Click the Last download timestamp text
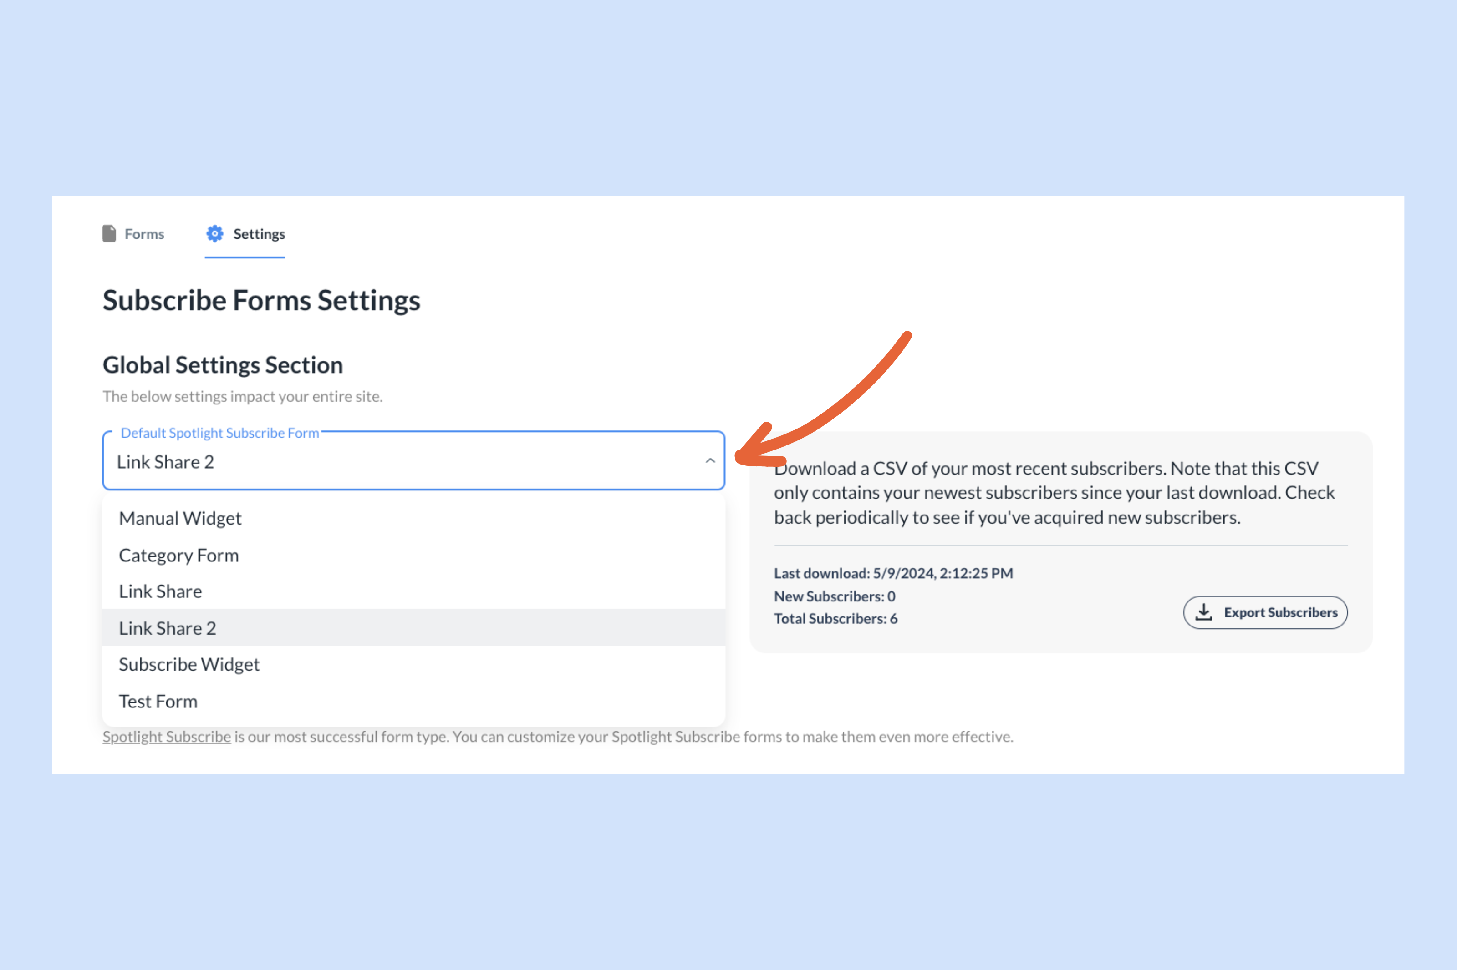Screen dimensions: 1457x970 coord(893,573)
